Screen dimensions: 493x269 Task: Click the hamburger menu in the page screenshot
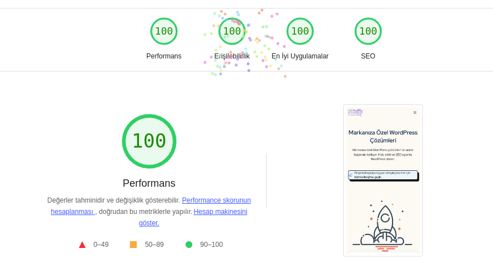point(415,112)
